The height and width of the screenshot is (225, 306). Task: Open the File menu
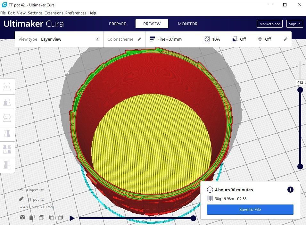(3, 13)
